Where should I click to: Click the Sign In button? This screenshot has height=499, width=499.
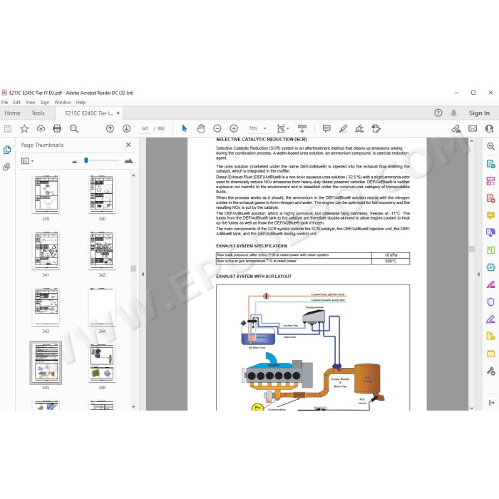pyautogui.click(x=479, y=113)
